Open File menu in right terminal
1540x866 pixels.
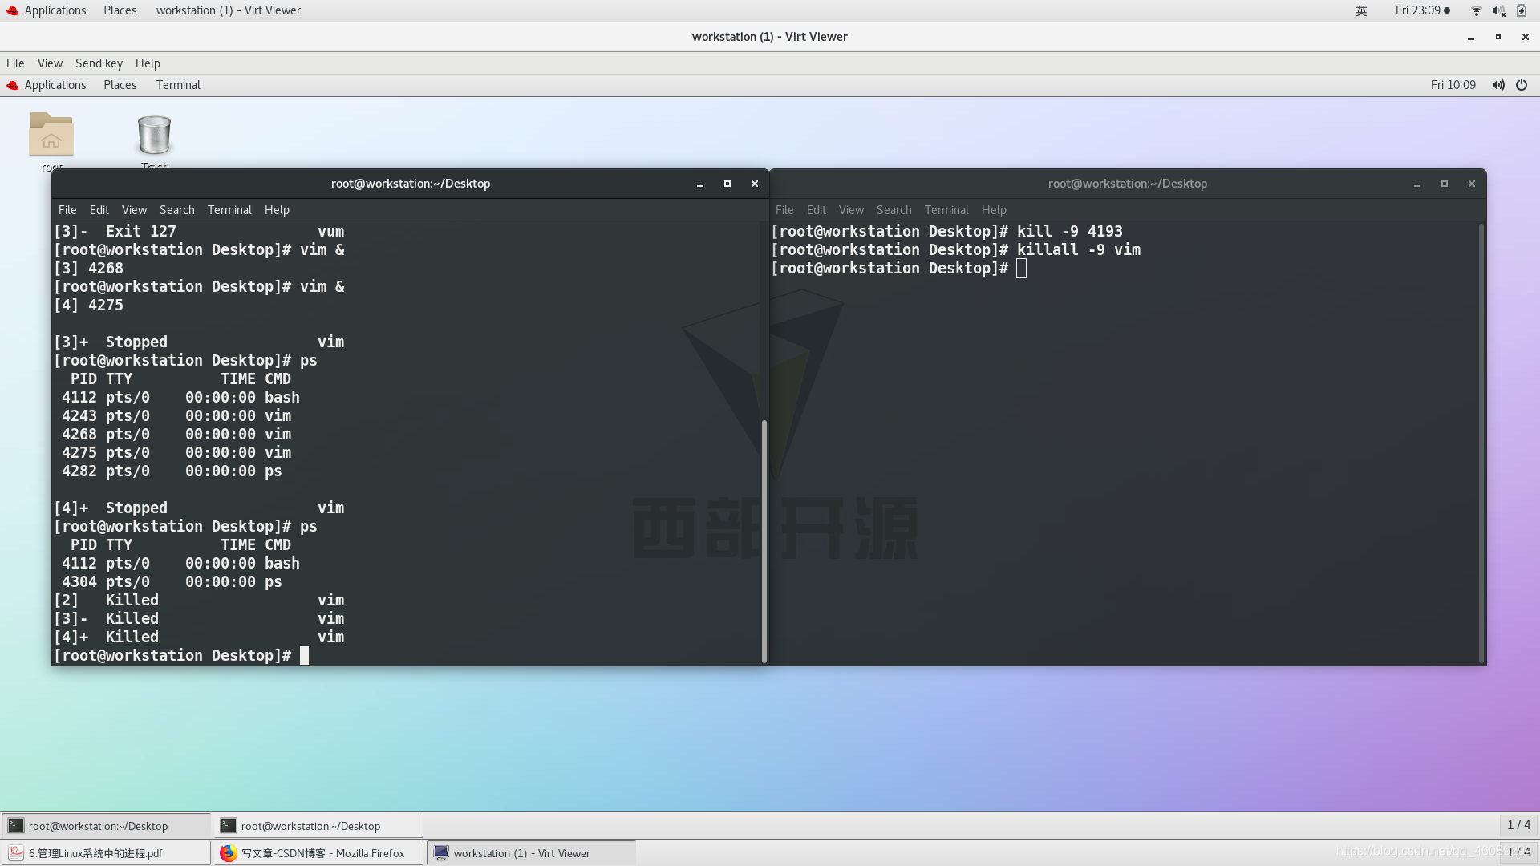point(784,210)
